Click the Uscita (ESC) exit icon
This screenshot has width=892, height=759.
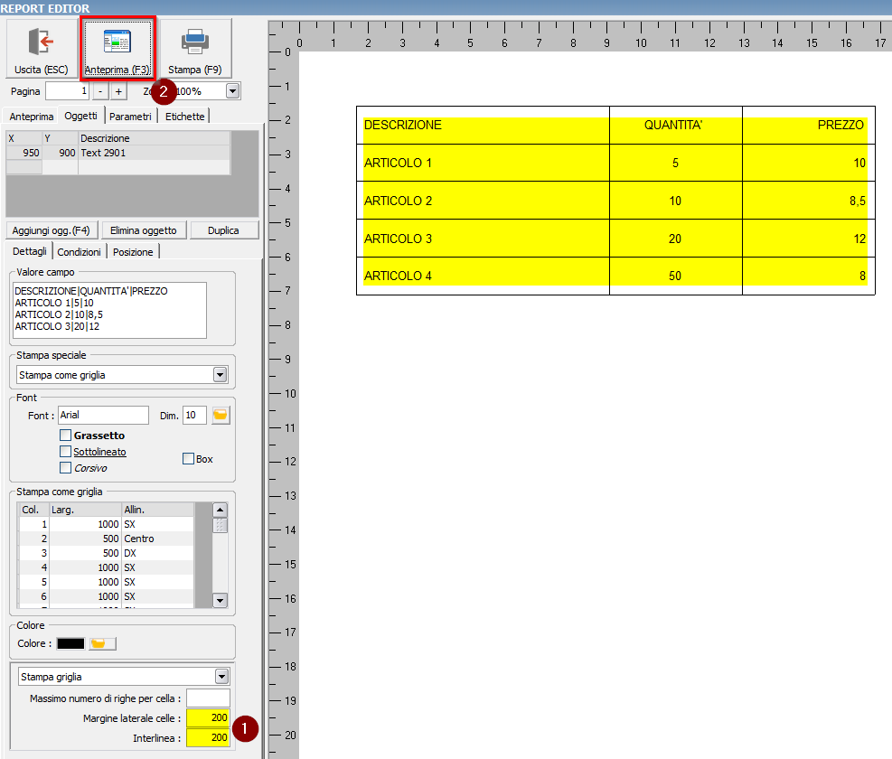click(42, 42)
